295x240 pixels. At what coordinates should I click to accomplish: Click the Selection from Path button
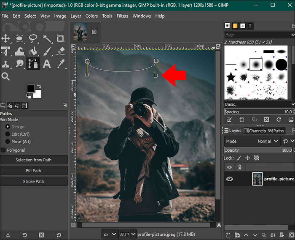point(34,160)
